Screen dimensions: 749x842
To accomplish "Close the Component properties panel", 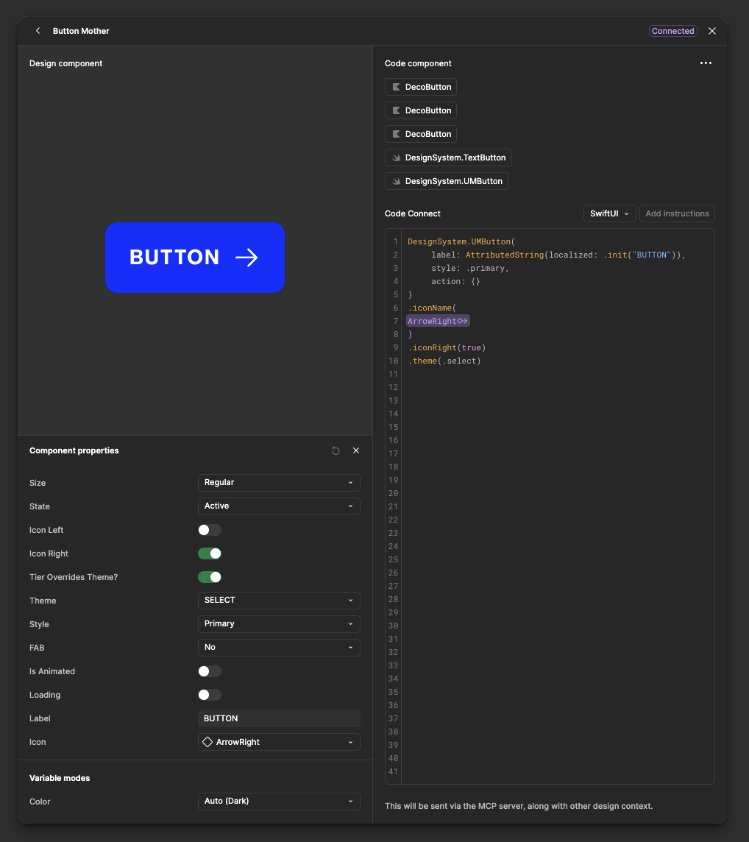I will pos(356,450).
